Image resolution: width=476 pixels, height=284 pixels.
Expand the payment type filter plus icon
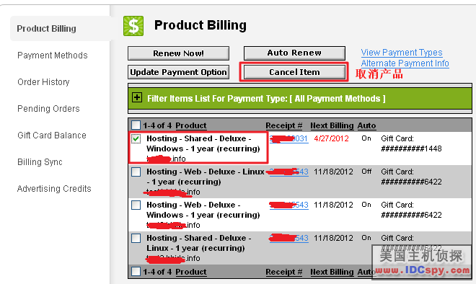137,98
